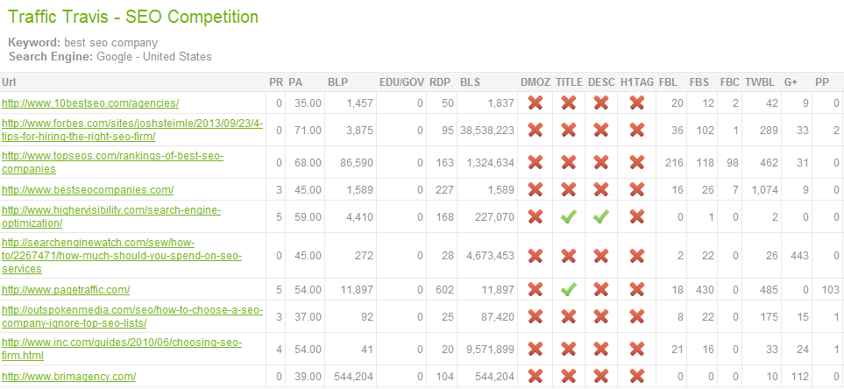Click the DMOZ red cross for forbes.com row

535,130
